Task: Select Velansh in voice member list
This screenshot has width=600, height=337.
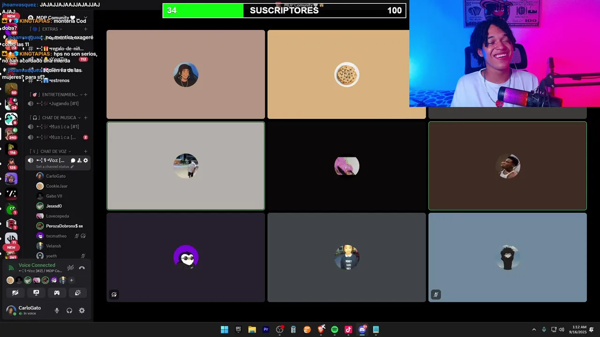Action: pyautogui.click(x=62, y=246)
